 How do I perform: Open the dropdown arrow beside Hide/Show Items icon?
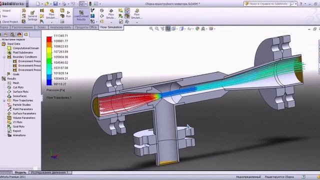click(192, 29)
